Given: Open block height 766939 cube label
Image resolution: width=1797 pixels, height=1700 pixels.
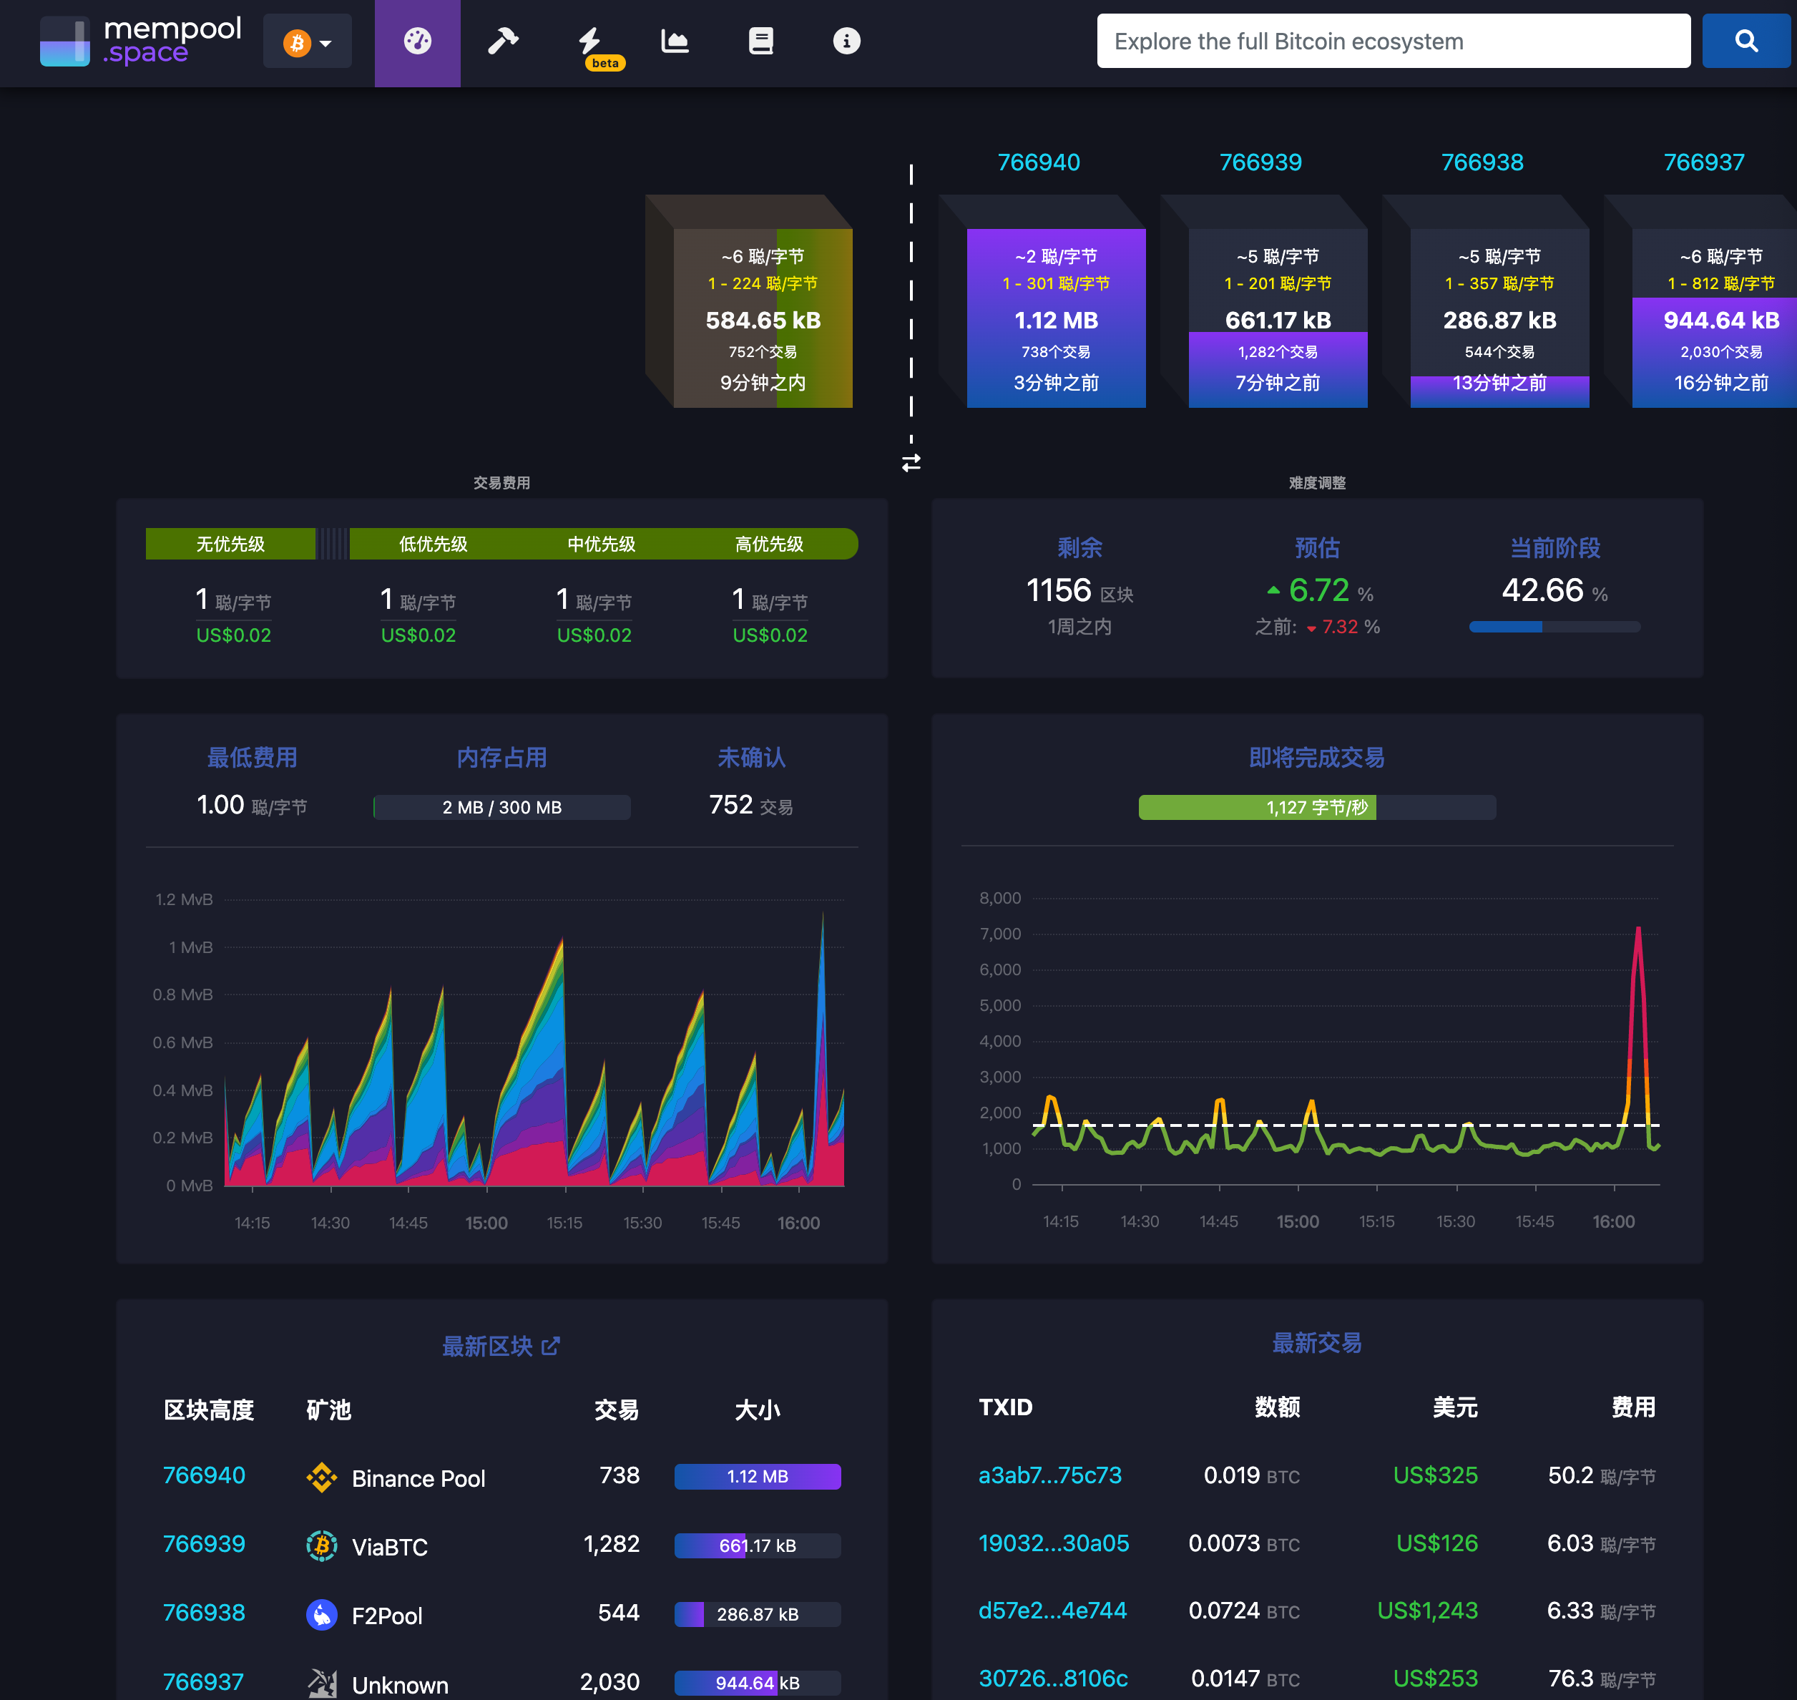Looking at the screenshot, I should tap(1260, 162).
